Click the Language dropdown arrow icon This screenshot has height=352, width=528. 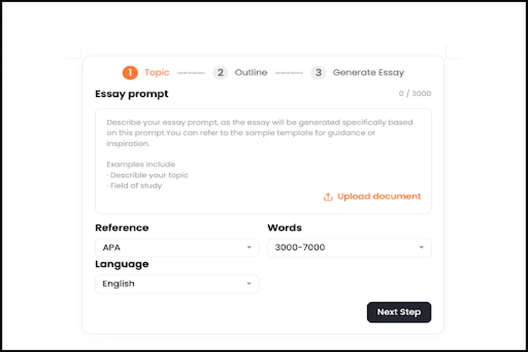249,284
